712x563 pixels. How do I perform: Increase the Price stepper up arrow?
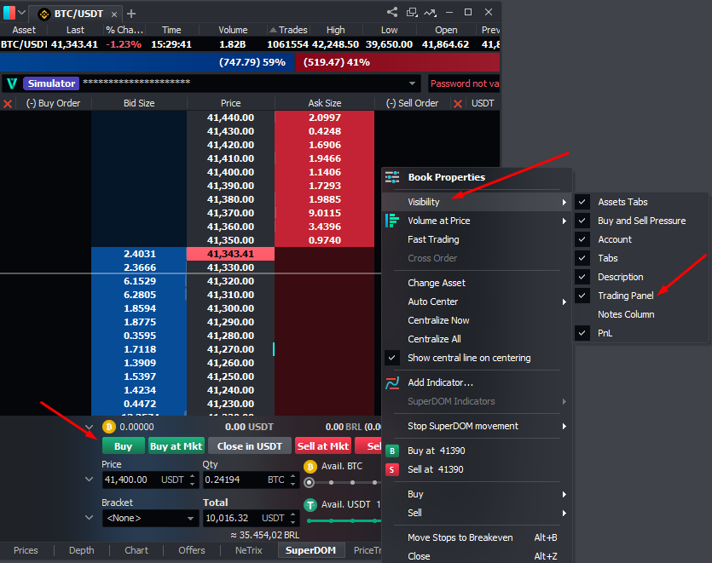click(x=193, y=476)
